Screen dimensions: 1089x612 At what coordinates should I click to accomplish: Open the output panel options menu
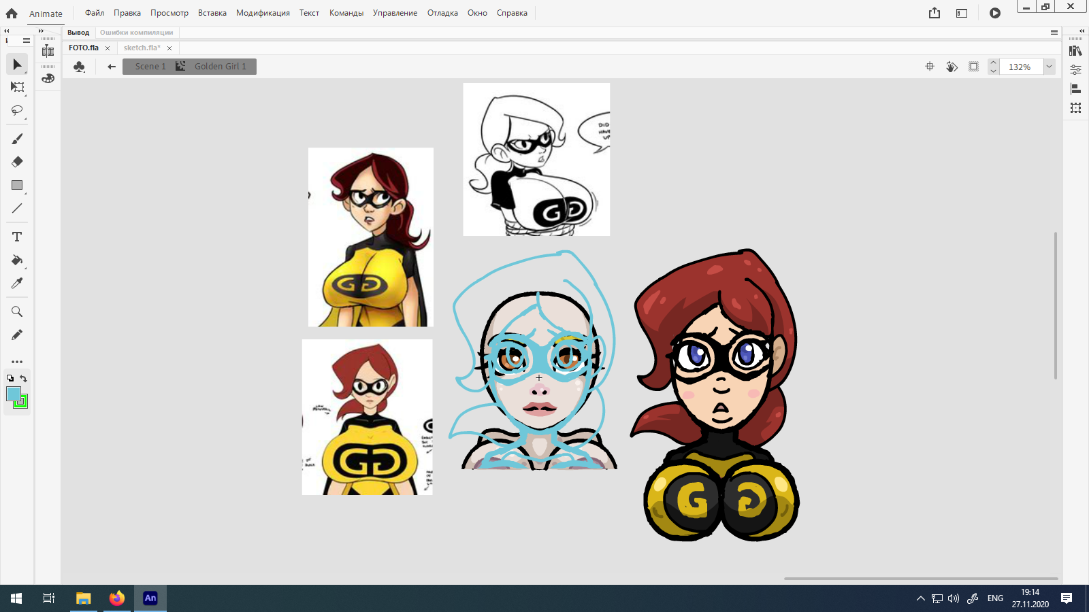click(x=1054, y=33)
